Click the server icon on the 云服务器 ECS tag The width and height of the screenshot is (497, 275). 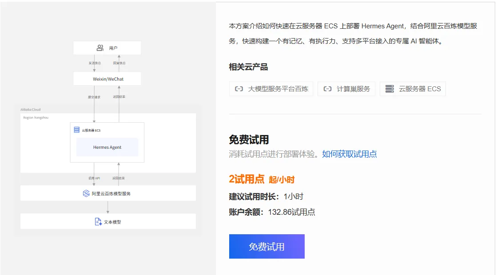390,89
